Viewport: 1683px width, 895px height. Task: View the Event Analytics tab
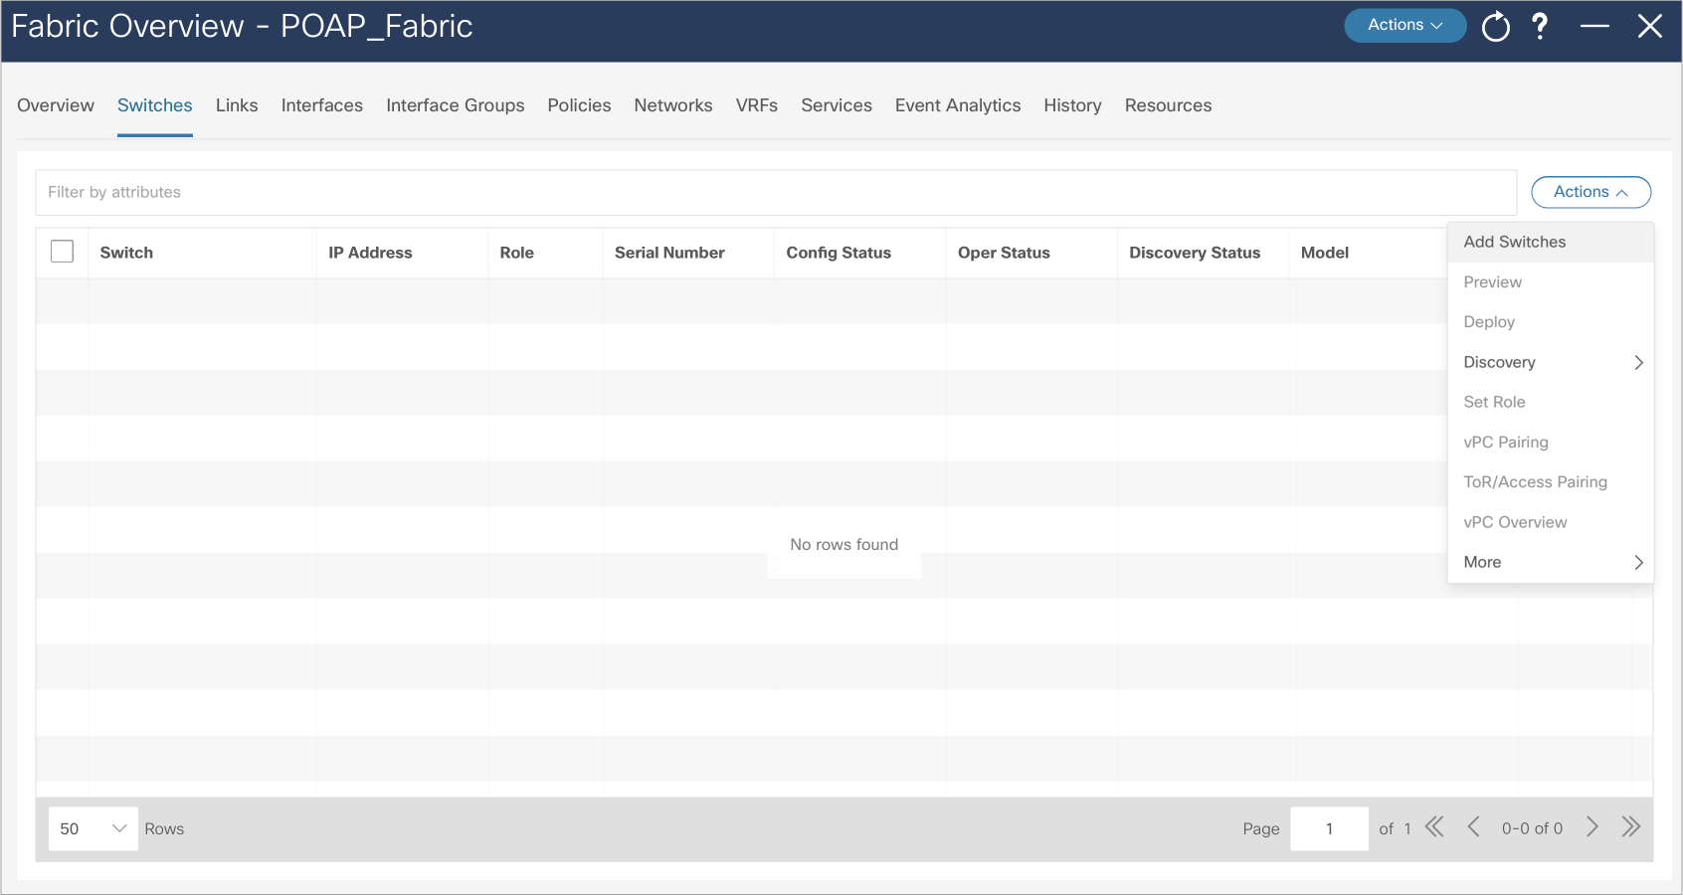(x=958, y=105)
